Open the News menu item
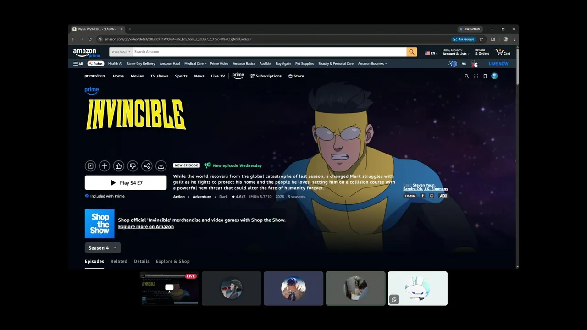This screenshot has width=587, height=330. tap(199, 76)
